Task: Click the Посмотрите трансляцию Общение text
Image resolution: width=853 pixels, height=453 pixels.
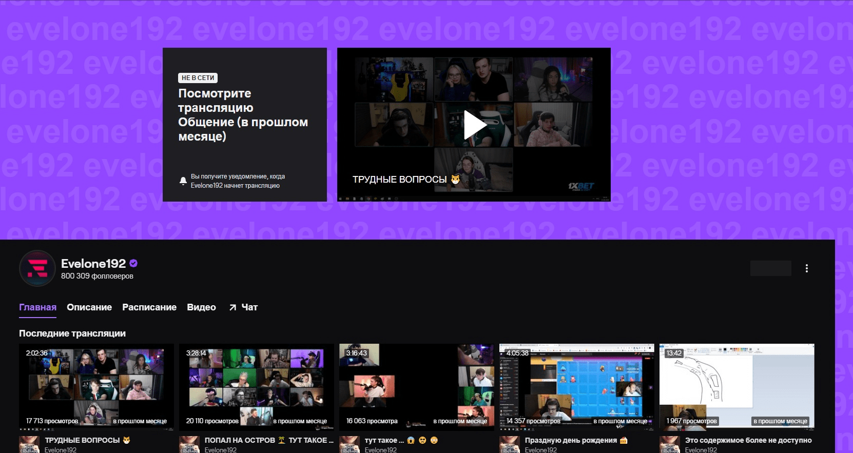Action: (x=243, y=115)
